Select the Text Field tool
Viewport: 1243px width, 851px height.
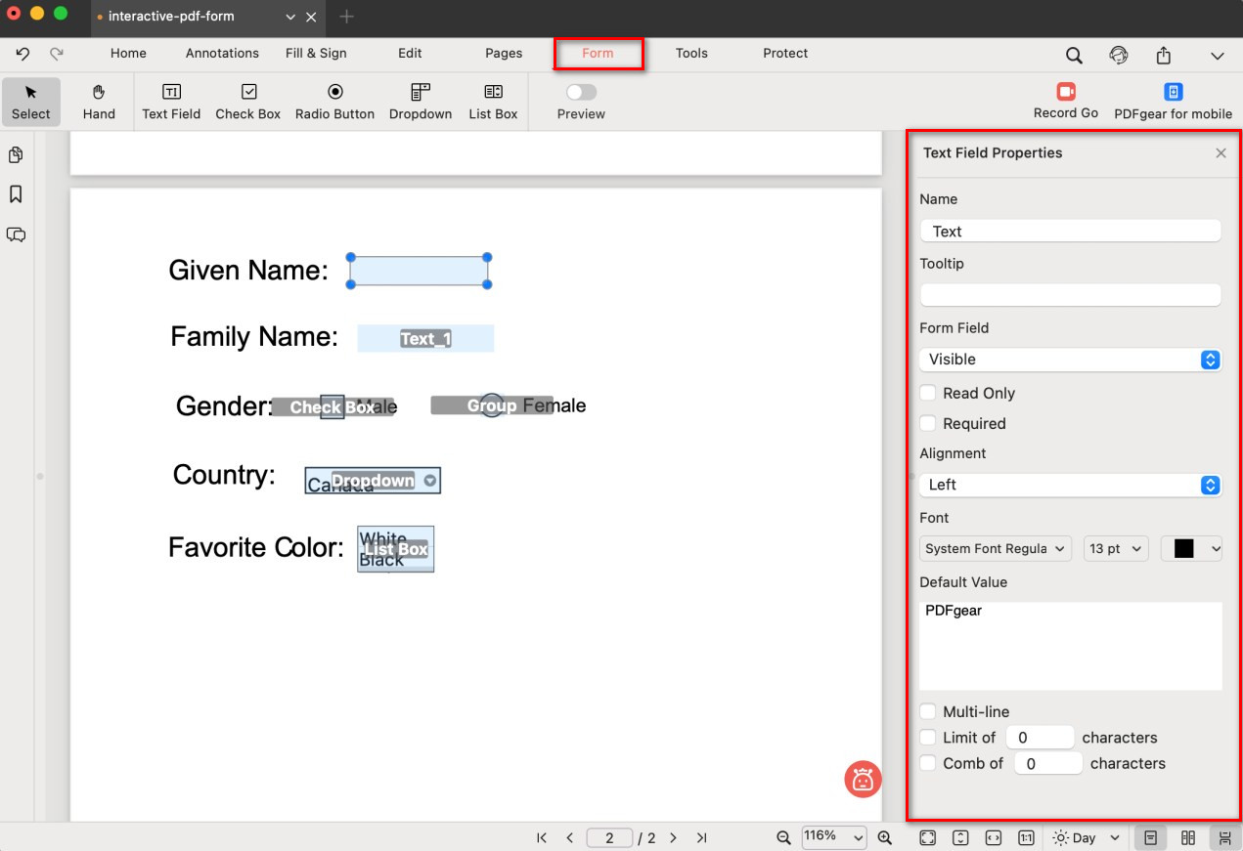point(171,102)
